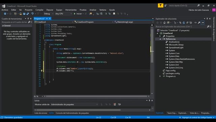Toggle word wrap in Output panel
The height and width of the screenshot is (122, 216).
(x=119, y=104)
